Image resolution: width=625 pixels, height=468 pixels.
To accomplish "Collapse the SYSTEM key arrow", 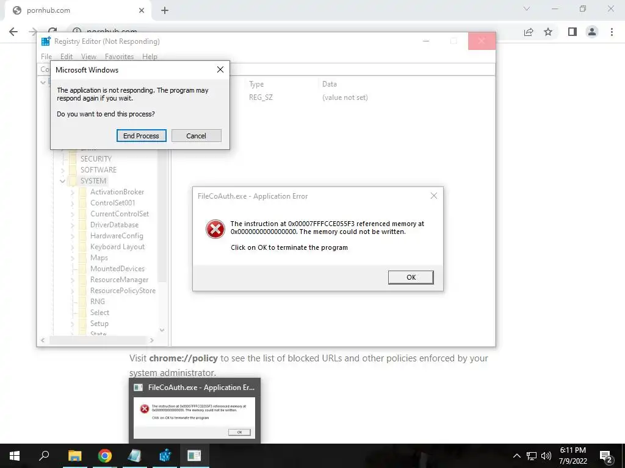I will tap(63, 180).
